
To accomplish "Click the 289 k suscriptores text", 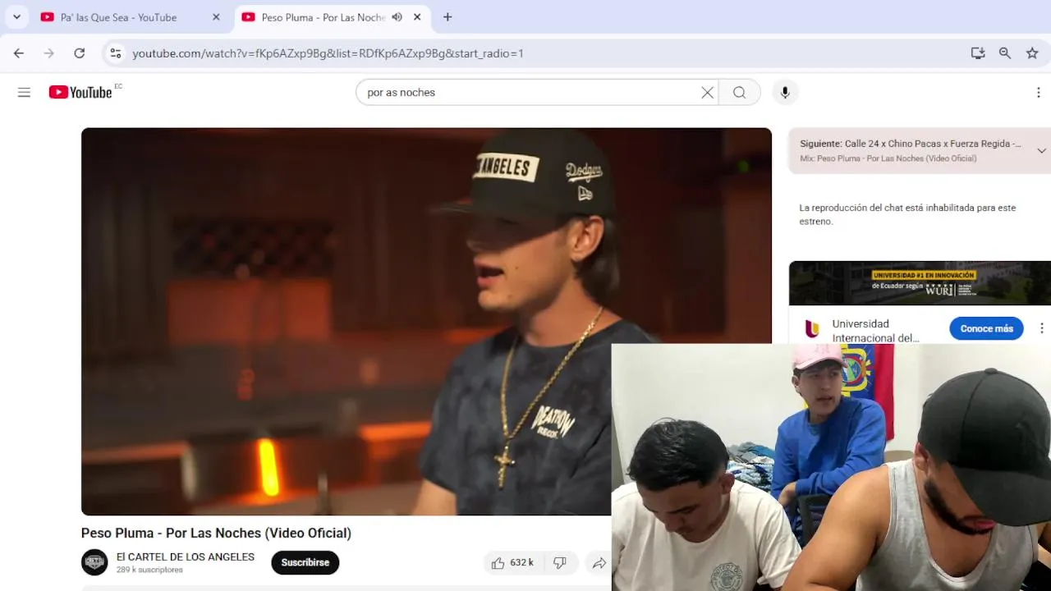I will coord(149,570).
